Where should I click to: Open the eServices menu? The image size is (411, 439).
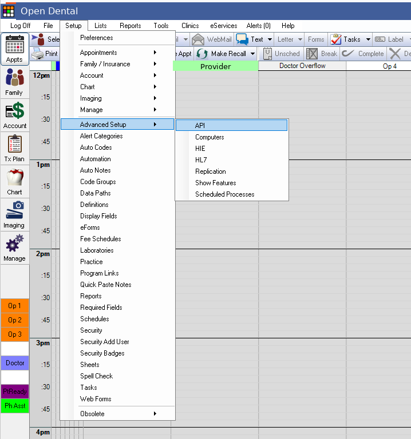(x=223, y=26)
